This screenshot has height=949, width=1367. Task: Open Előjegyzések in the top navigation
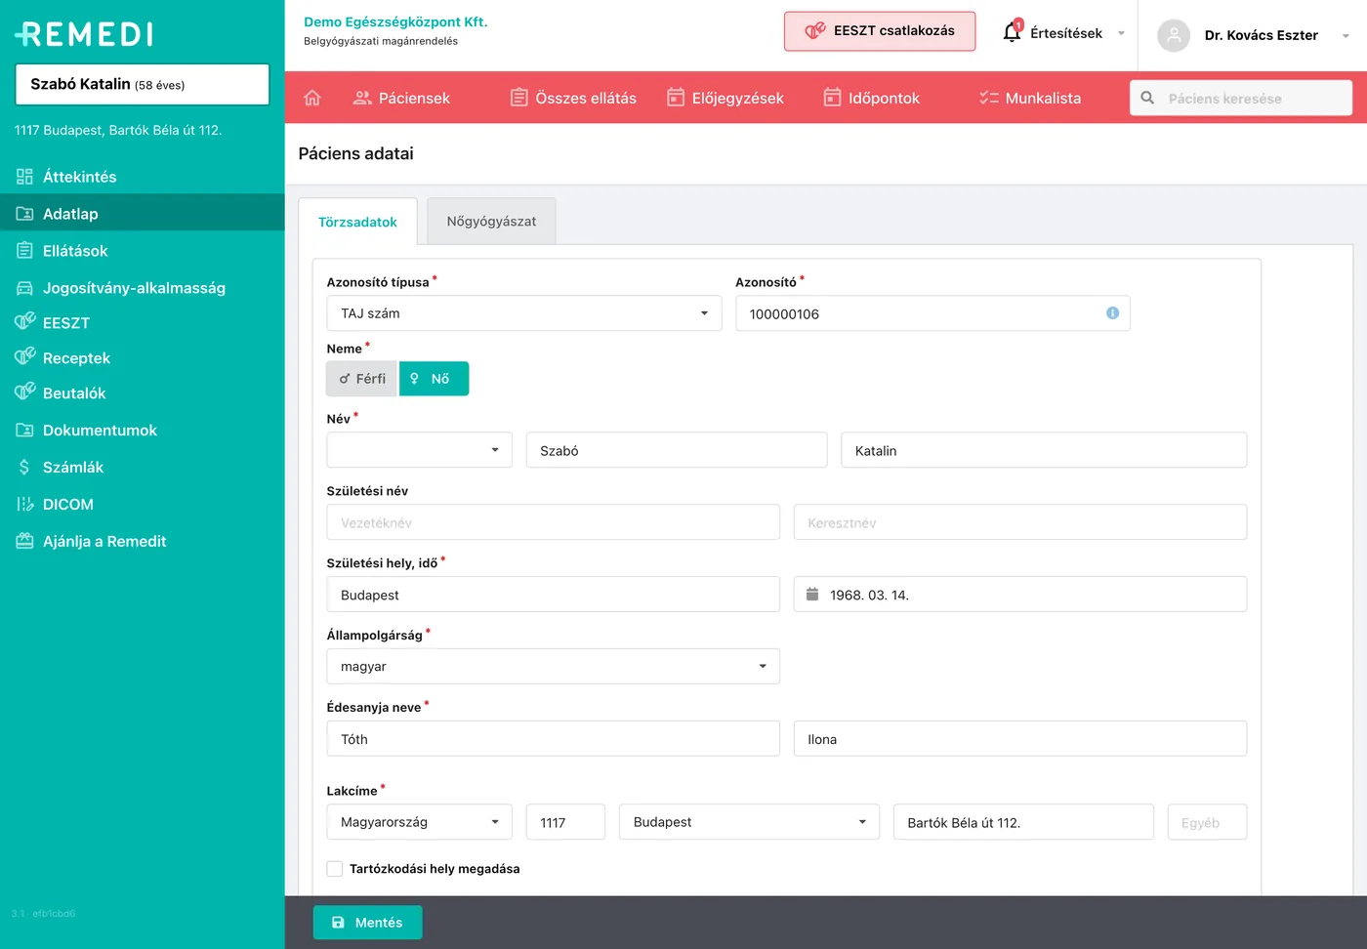click(x=725, y=98)
